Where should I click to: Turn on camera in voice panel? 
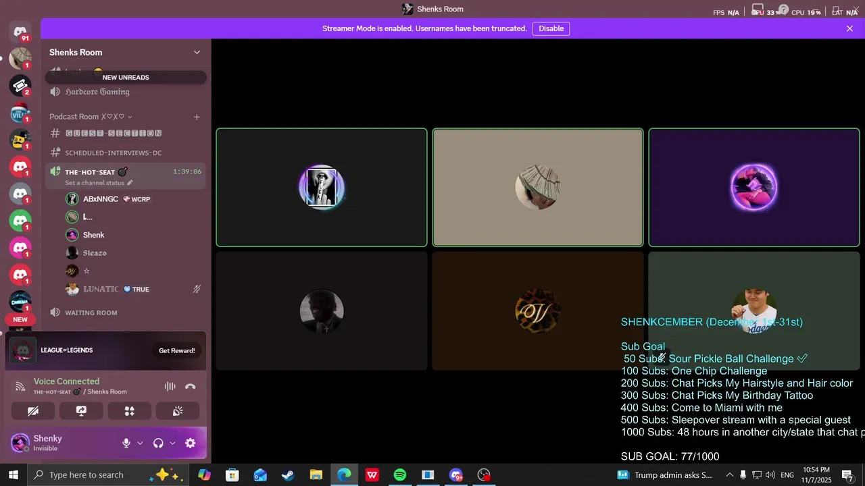(33, 411)
